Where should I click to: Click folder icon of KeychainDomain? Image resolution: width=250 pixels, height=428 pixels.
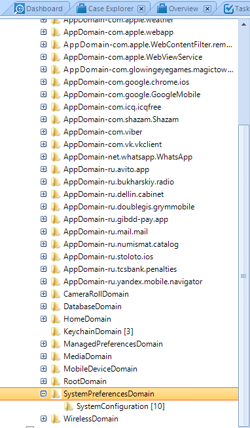[x=55, y=332]
